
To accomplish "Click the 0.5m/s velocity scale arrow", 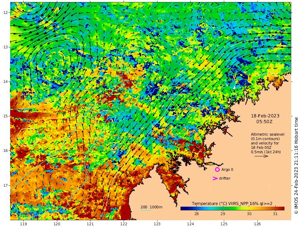I will pyautogui.click(x=261, y=156).
